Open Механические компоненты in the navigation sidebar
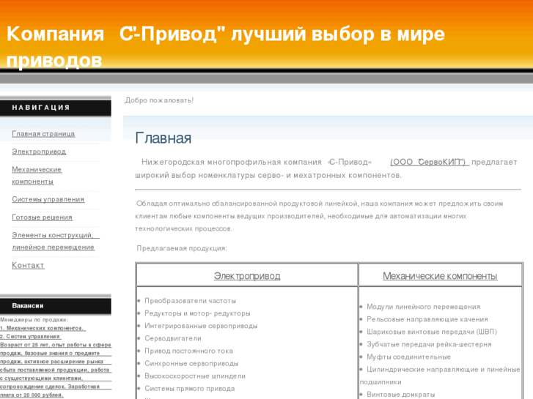This screenshot has width=533, height=399. (37, 176)
